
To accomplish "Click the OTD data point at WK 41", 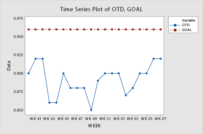I will tap(36, 59).
